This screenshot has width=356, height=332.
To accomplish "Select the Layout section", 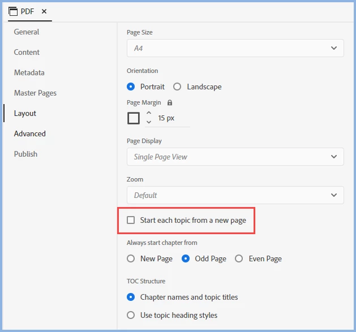I will [x=25, y=113].
